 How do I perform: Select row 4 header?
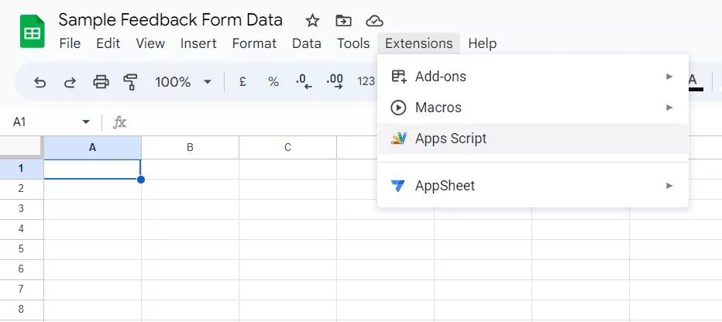click(22, 229)
